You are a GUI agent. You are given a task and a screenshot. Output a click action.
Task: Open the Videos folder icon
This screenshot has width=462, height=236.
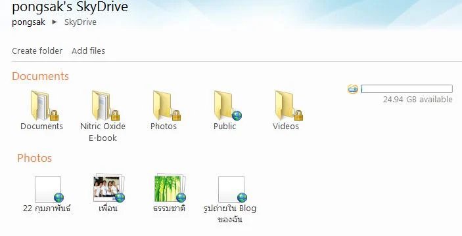point(289,106)
